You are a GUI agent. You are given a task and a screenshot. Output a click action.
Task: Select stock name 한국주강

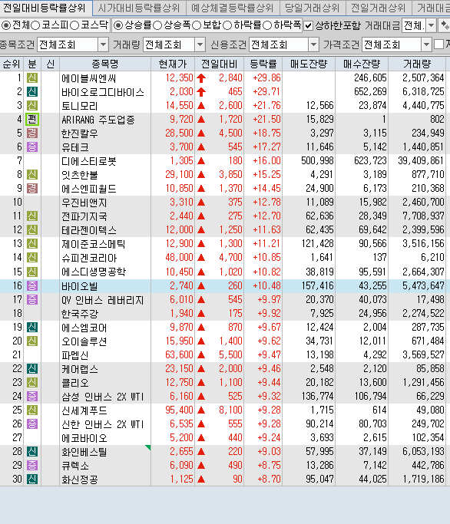80,314
